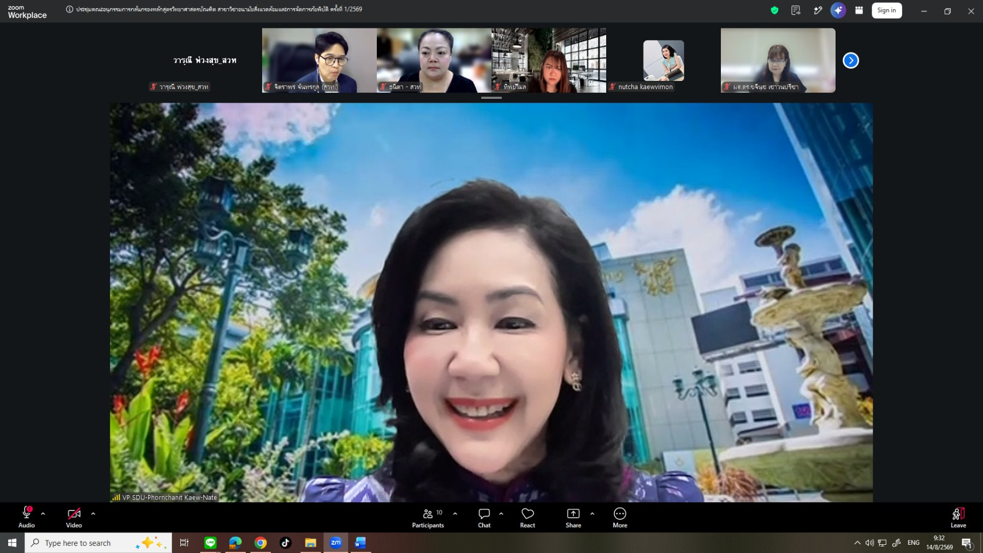Select the จิตราพร video thumbnail with glasses
This screenshot has height=553, width=983.
(319, 61)
